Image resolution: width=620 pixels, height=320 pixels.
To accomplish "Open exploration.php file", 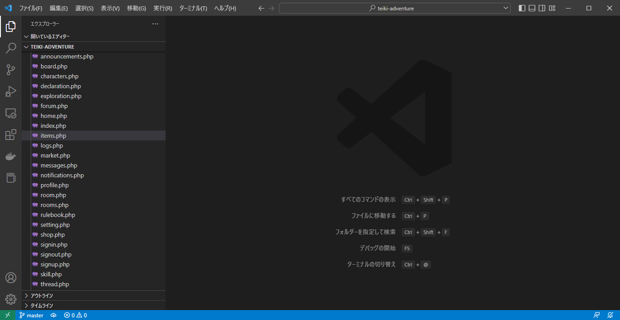I will (94, 96).
